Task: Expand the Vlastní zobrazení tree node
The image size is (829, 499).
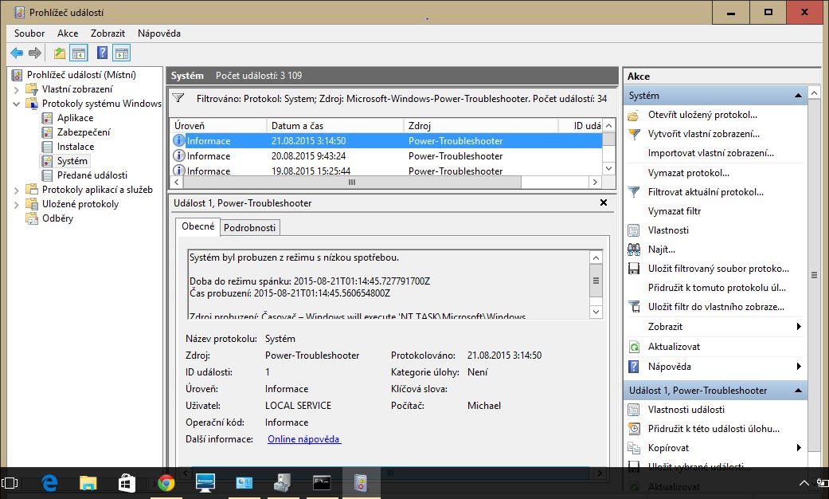Action: pos(18,89)
